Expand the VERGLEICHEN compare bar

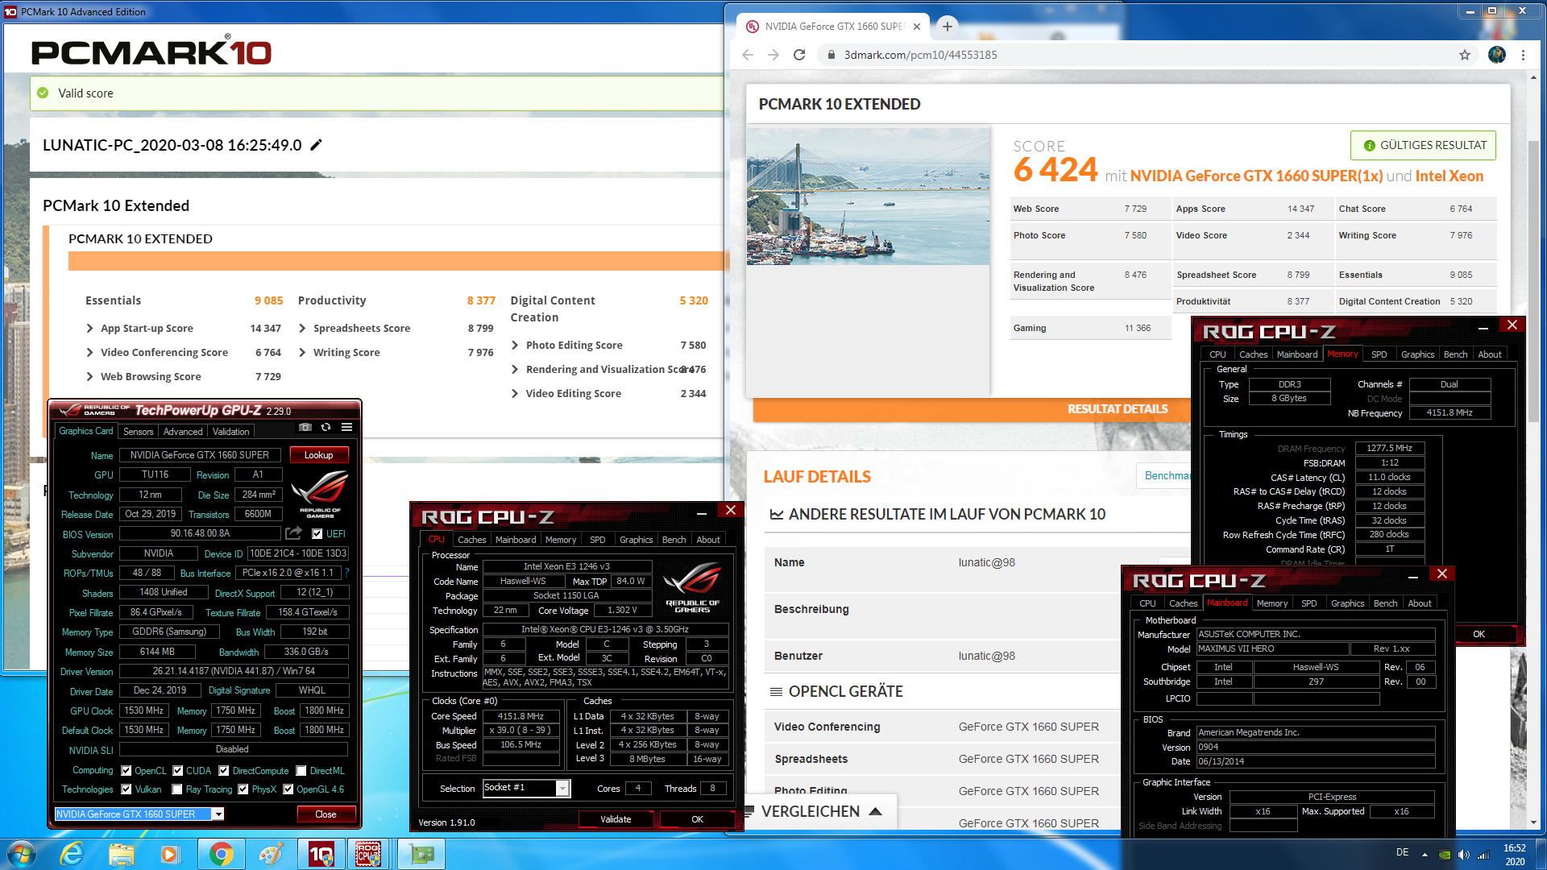coord(822,811)
